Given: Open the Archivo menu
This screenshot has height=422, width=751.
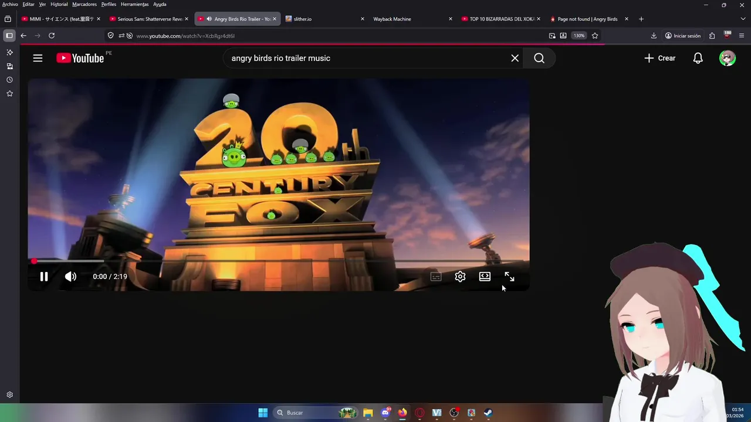Looking at the screenshot, I should (x=10, y=4).
